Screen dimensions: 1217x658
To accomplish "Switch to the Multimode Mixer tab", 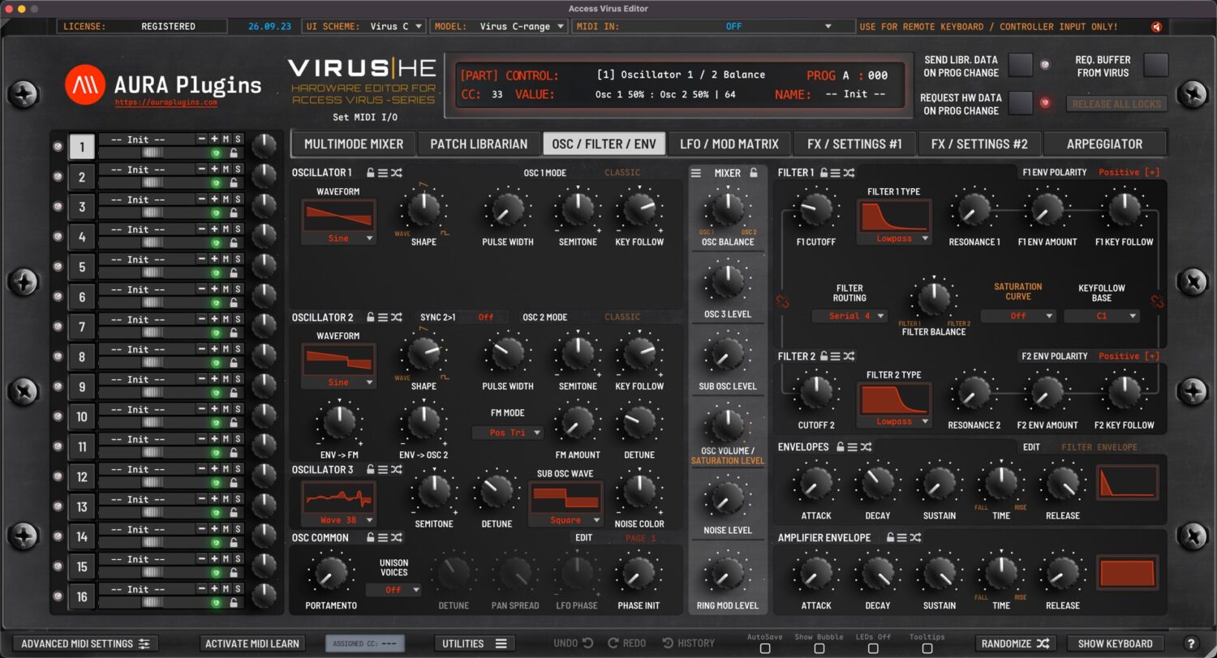I will tap(354, 144).
